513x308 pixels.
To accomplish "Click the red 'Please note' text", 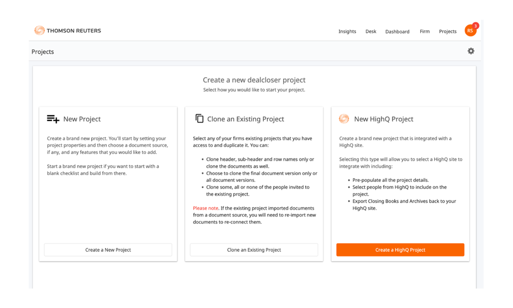I will (x=205, y=208).
